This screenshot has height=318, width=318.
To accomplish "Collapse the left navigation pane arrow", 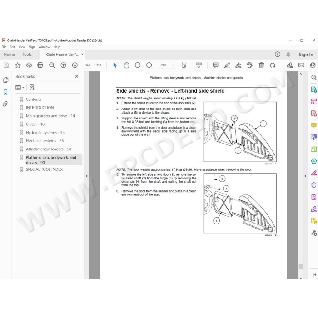I will pos(87,176).
